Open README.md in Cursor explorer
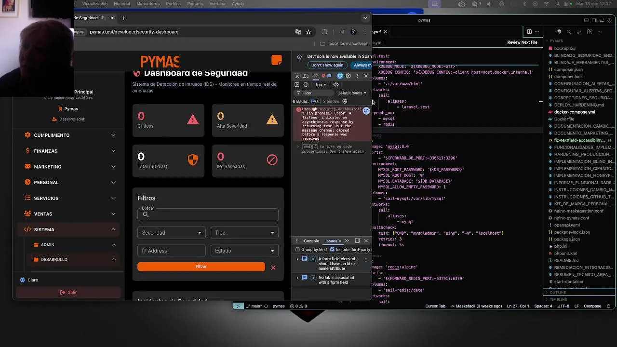Screen dimensions: 617x347 click(566, 261)
